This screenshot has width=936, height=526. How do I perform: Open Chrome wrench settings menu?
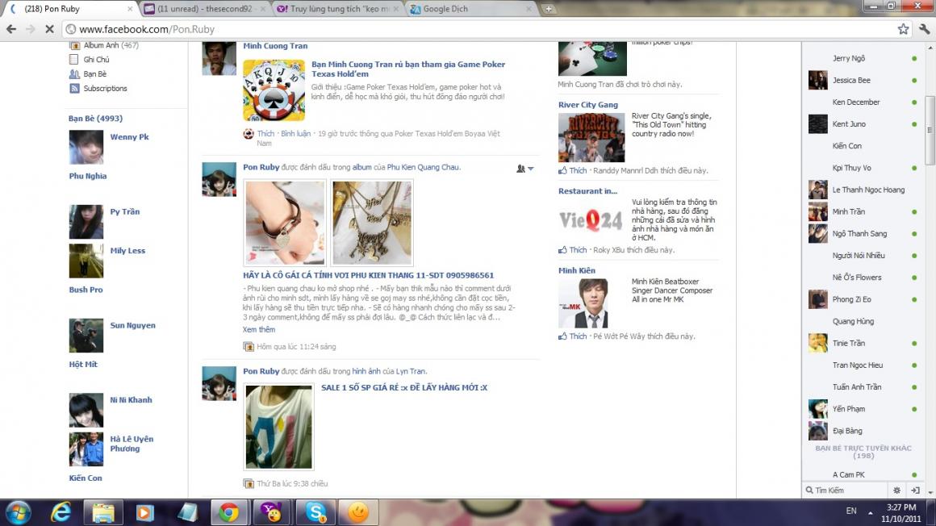coord(925,29)
